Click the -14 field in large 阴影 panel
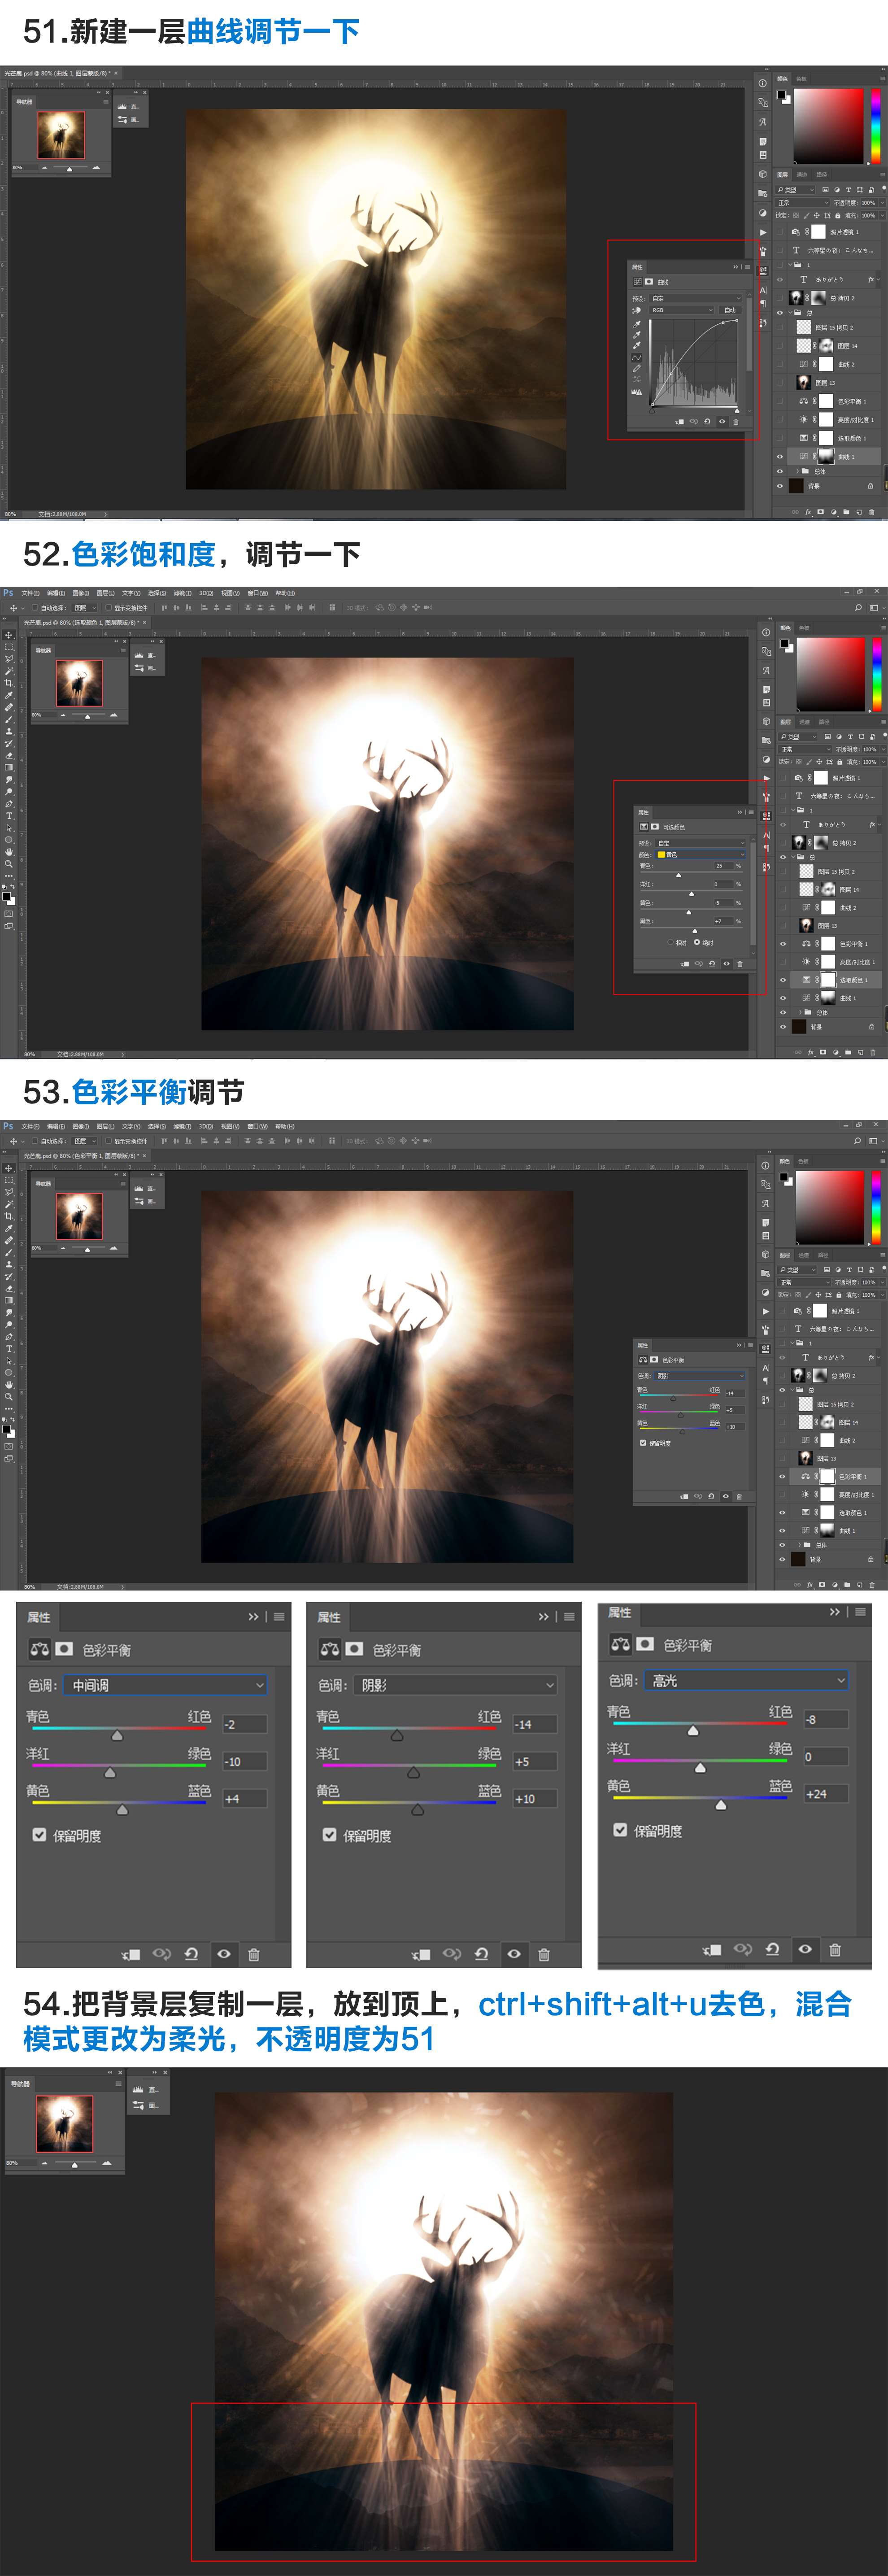Screen dimensions: 888x2576 pyautogui.click(x=534, y=1724)
